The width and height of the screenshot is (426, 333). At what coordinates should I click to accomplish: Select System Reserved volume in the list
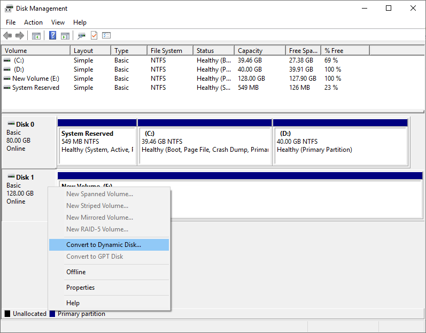pos(35,88)
